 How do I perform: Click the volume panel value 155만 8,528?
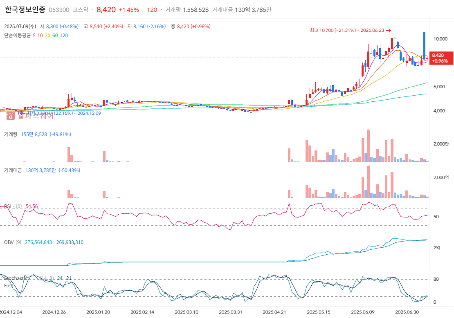[34, 134]
